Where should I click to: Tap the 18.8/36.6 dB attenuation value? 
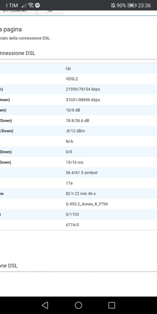click(78, 121)
